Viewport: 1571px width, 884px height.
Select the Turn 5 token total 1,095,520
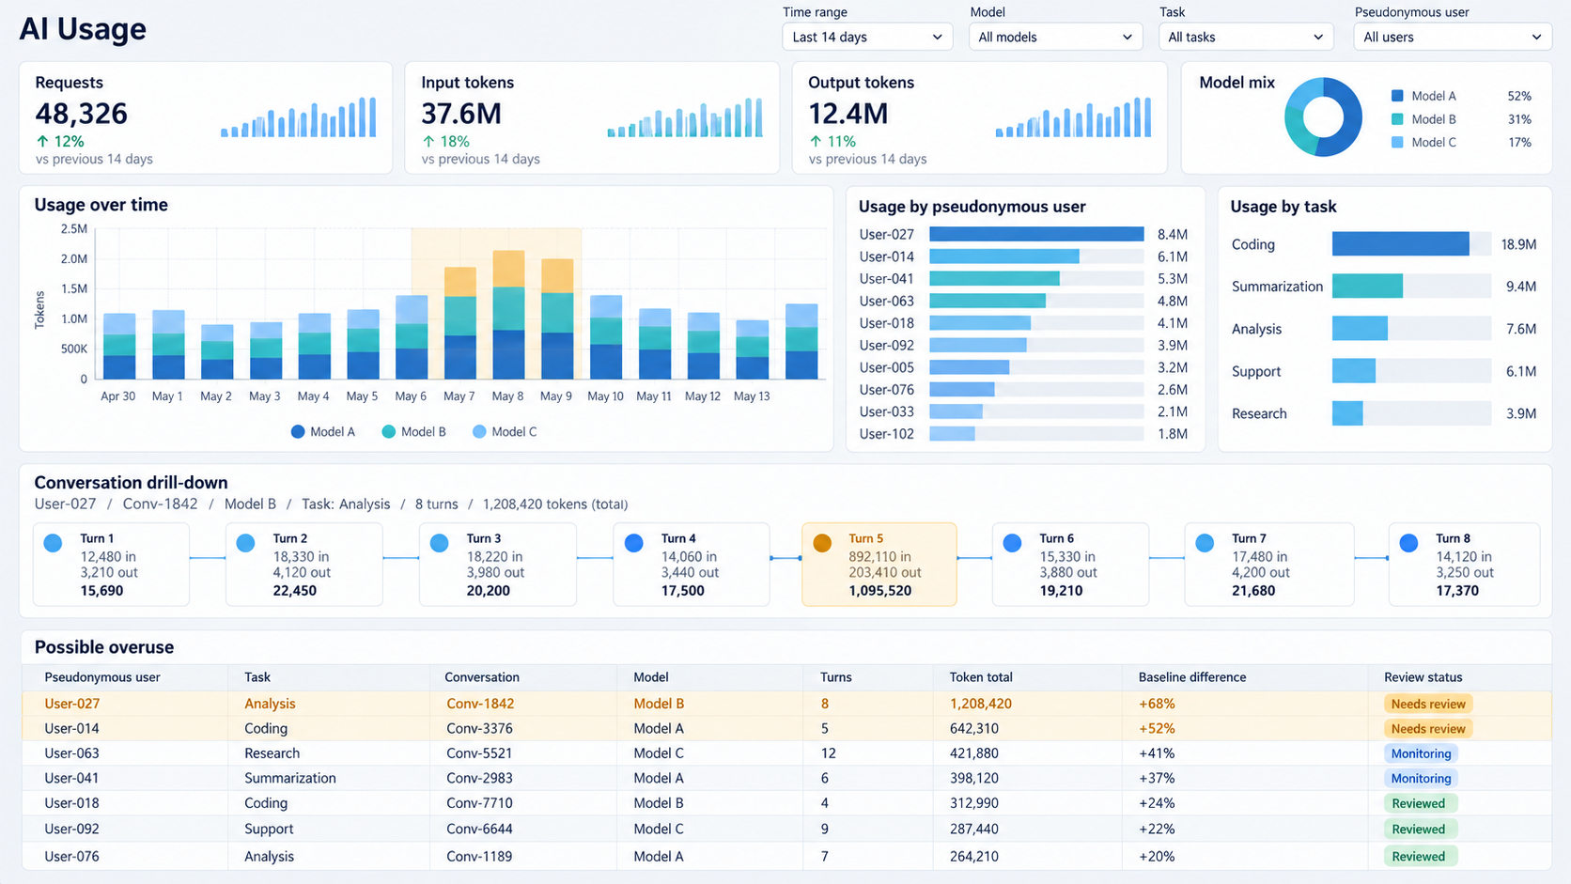pos(879,591)
